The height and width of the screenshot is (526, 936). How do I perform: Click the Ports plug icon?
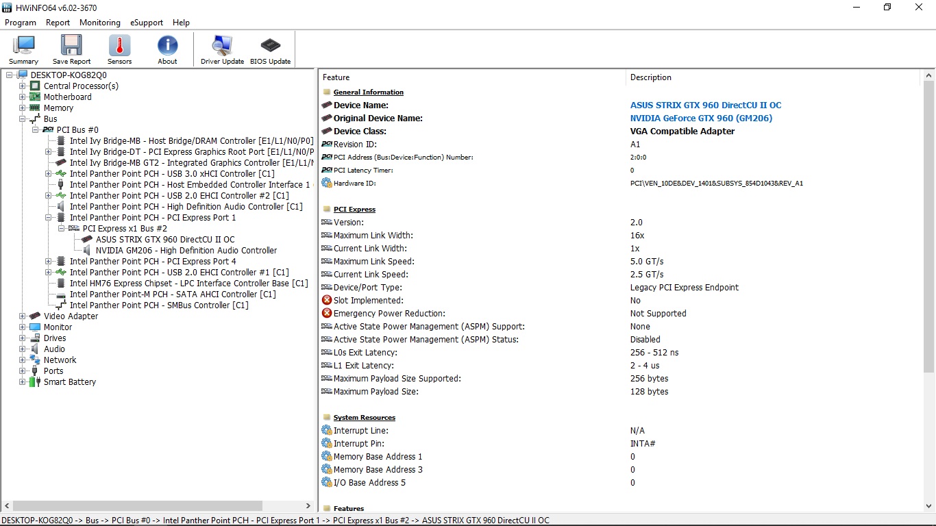click(35, 371)
